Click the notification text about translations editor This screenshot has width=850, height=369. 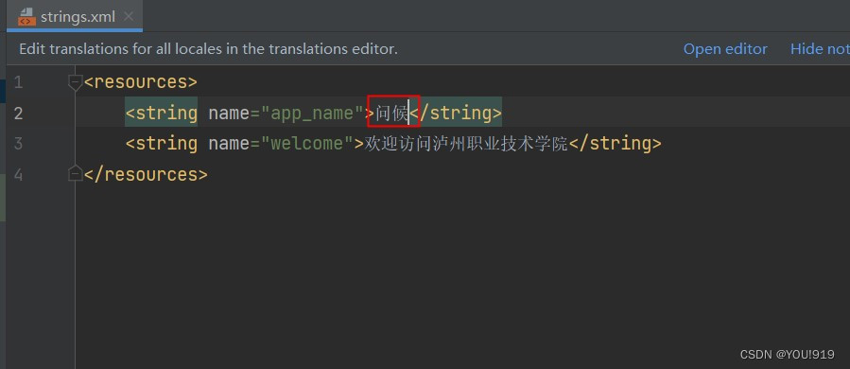pos(209,49)
